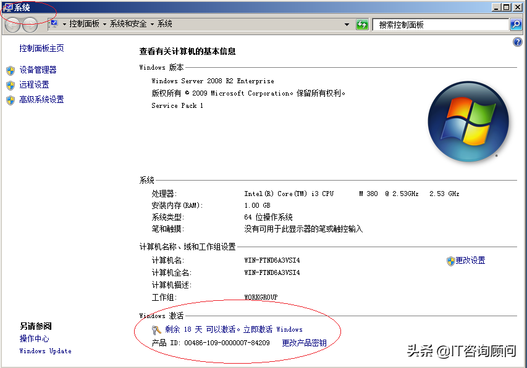The width and height of the screenshot is (527, 368).
Task: Click shield icon next to 远程设置
Action: click(x=11, y=85)
